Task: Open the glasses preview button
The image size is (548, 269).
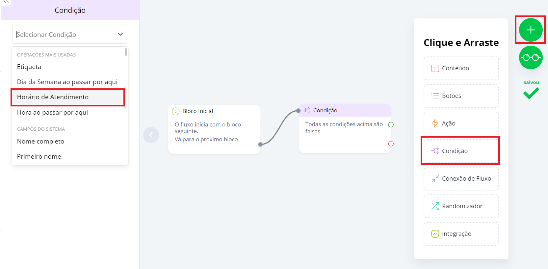Action: 531,57
